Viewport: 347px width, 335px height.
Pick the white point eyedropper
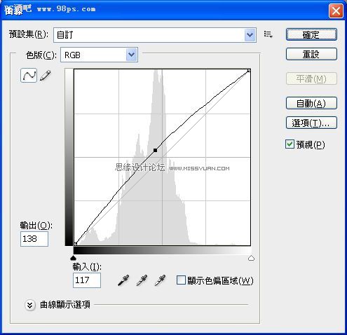(x=160, y=280)
